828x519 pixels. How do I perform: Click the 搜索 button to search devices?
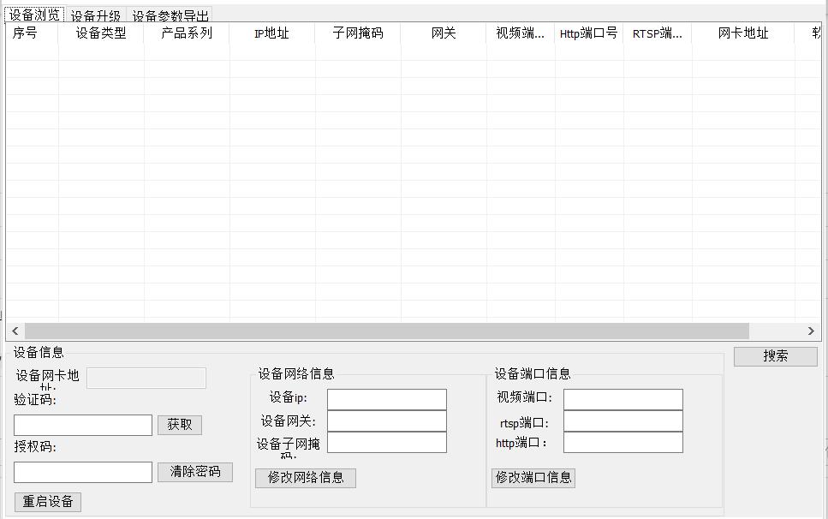pos(775,356)
